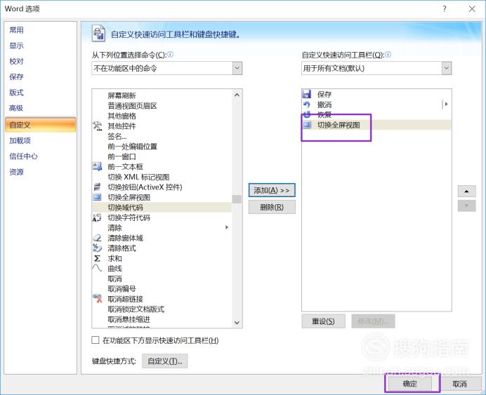Click the 撤消 undo arrow icon

307,105
